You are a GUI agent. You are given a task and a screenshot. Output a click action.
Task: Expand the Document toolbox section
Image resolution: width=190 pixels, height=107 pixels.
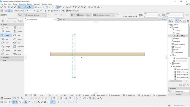12,57
